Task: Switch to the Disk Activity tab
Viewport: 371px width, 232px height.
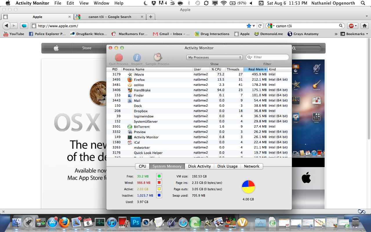Action: click(x=199, y=166)
